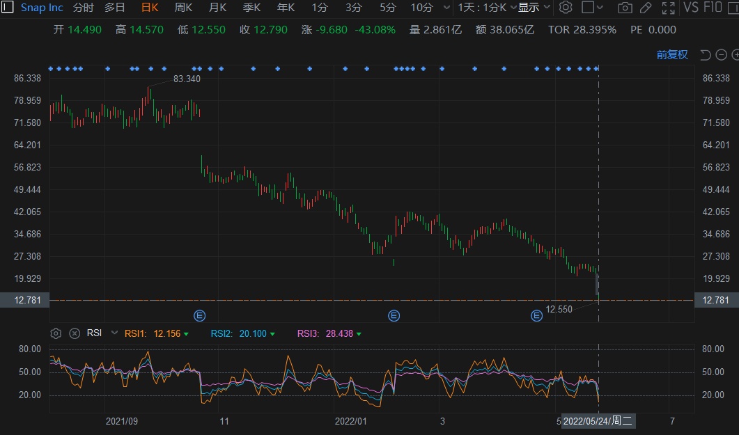Viewport: 739px width, 435px height.
Task: Remove the RSI indicator panel
Action: tap(75, 333)
